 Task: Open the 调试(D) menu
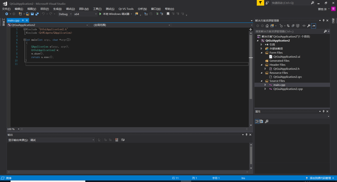70,9
